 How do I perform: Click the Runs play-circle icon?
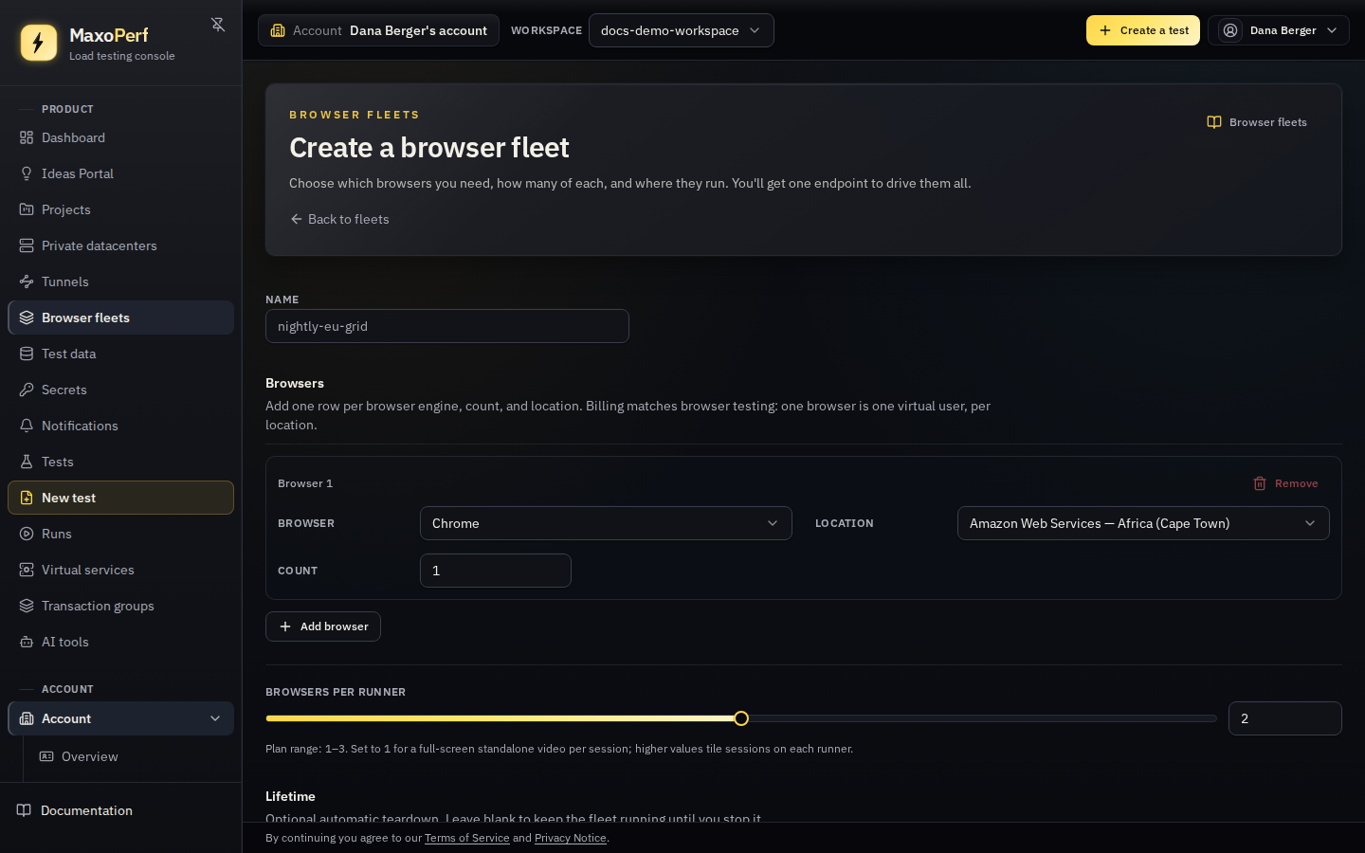click(27, 534)
